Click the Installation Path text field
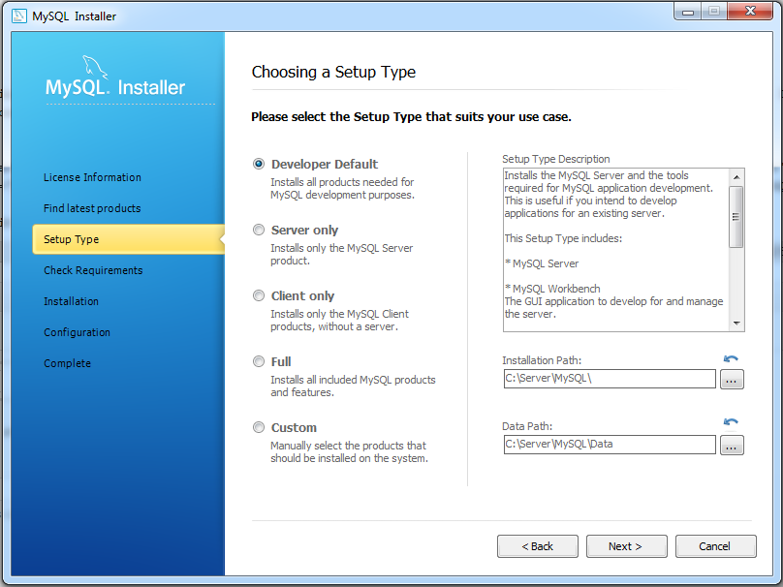This screenshot has width=783, height=587. tap(610, 379)
